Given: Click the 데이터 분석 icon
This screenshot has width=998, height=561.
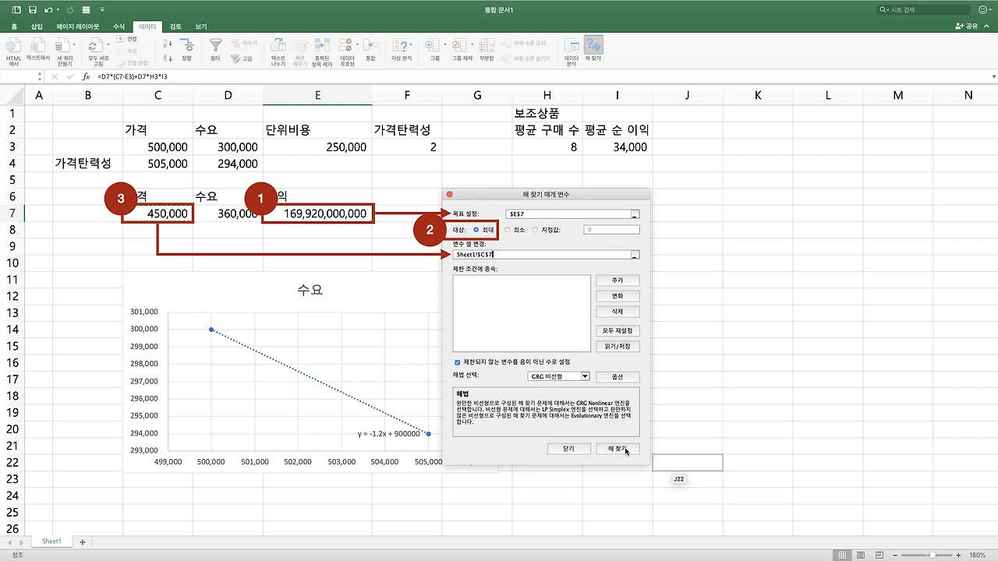Looking at the screenshot, I should pos(572,46).
